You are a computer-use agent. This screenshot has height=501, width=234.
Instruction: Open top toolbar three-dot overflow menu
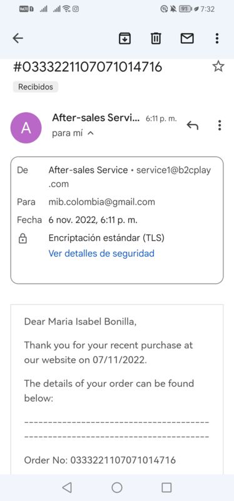pos(217,39)
